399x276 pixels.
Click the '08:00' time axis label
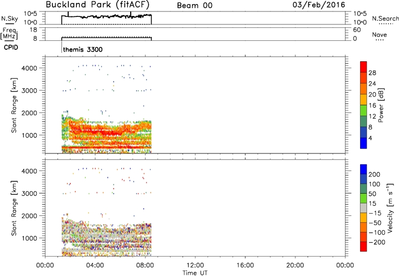[145, 266]
